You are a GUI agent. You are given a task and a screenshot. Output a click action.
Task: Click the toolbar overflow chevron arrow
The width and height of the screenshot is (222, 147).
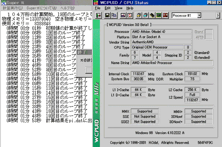218,15
